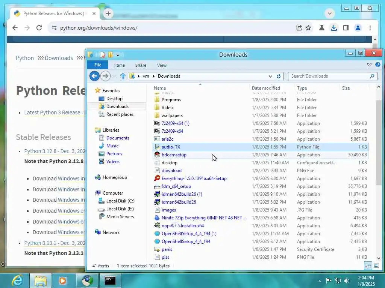Click the file list vertical scrollbar
This screenshot has height=288, width=385.
(378, 142)
